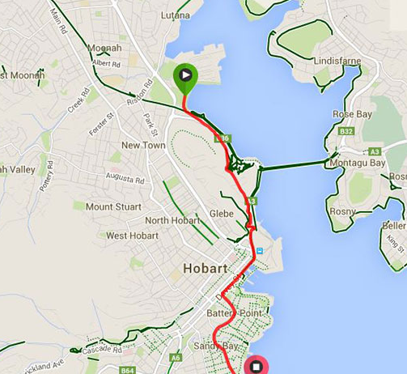407x374 pixels.
Task: Click the Augusta Rd street label
Action: [125, 178]
